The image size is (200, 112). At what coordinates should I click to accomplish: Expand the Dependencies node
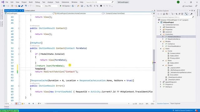click(161, 27)
